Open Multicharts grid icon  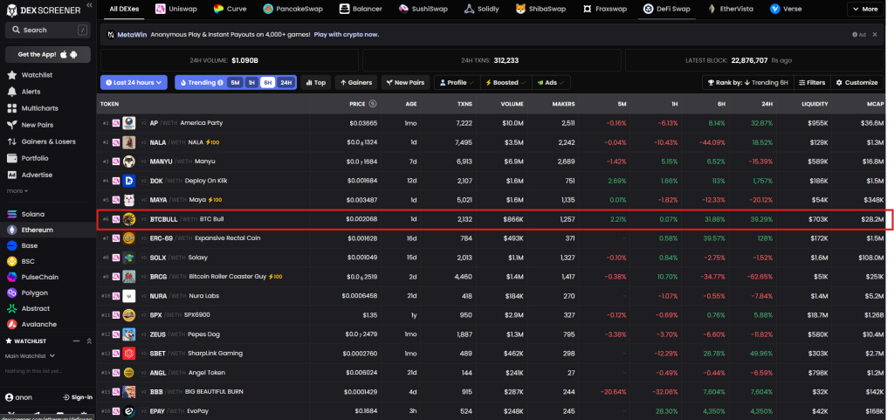[11, 108]
